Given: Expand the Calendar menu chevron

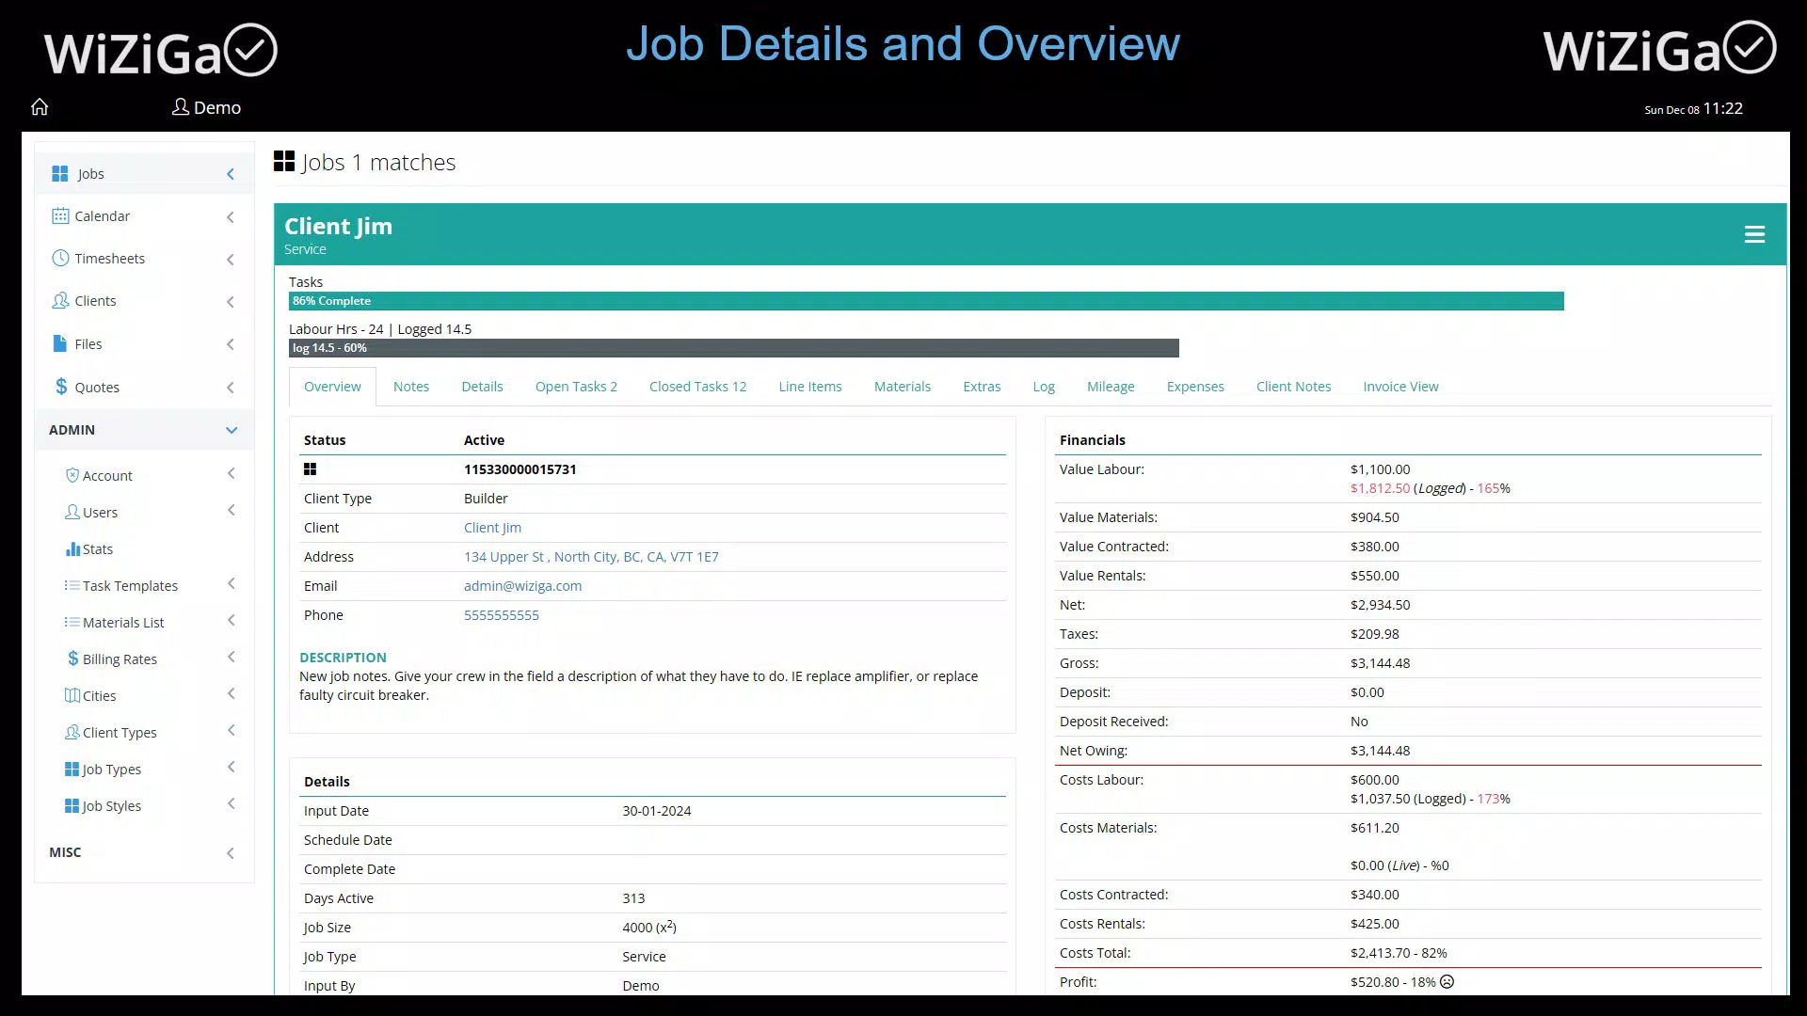Looking at the screenshot, I should pos(231,217).
